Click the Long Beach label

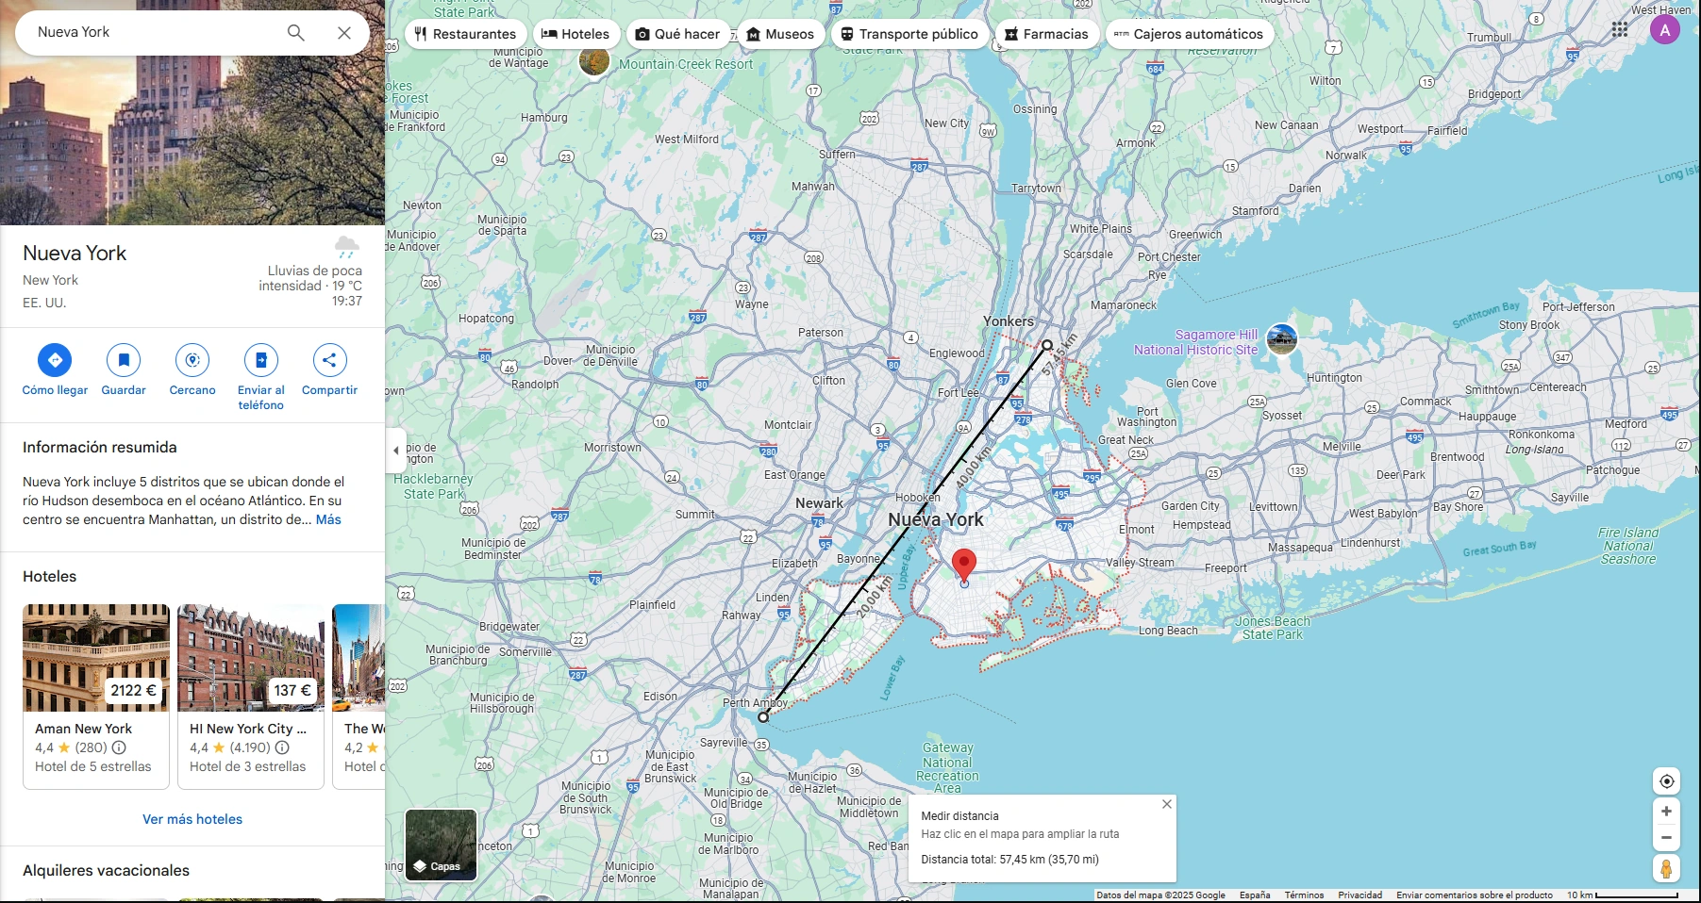[x=1168, y=631]
